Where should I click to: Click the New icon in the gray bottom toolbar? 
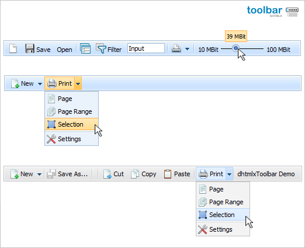(15, 174)
